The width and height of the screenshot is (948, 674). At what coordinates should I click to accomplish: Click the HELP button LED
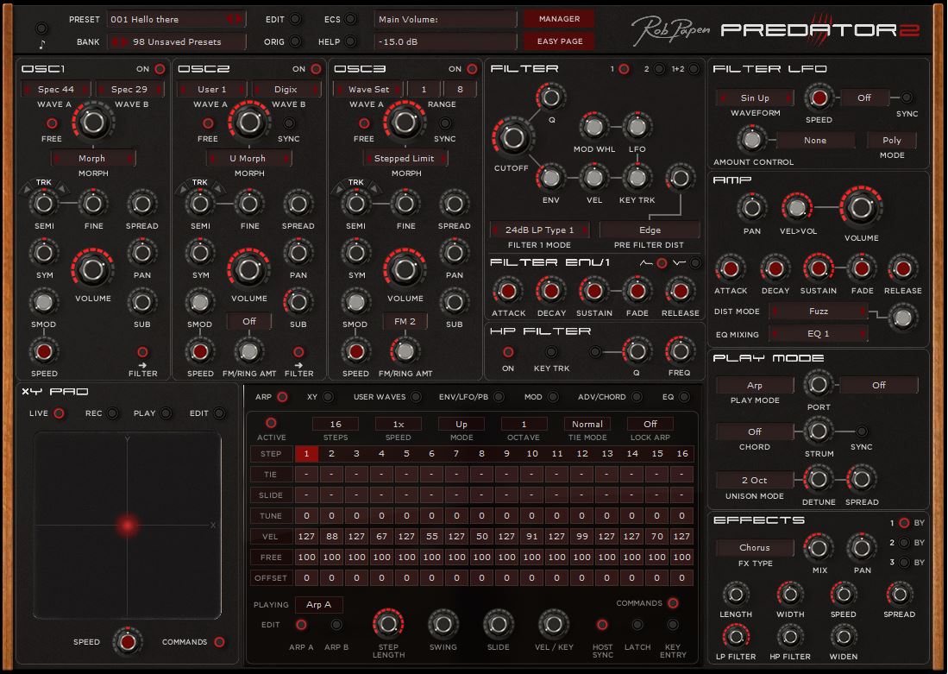[351, 41]
